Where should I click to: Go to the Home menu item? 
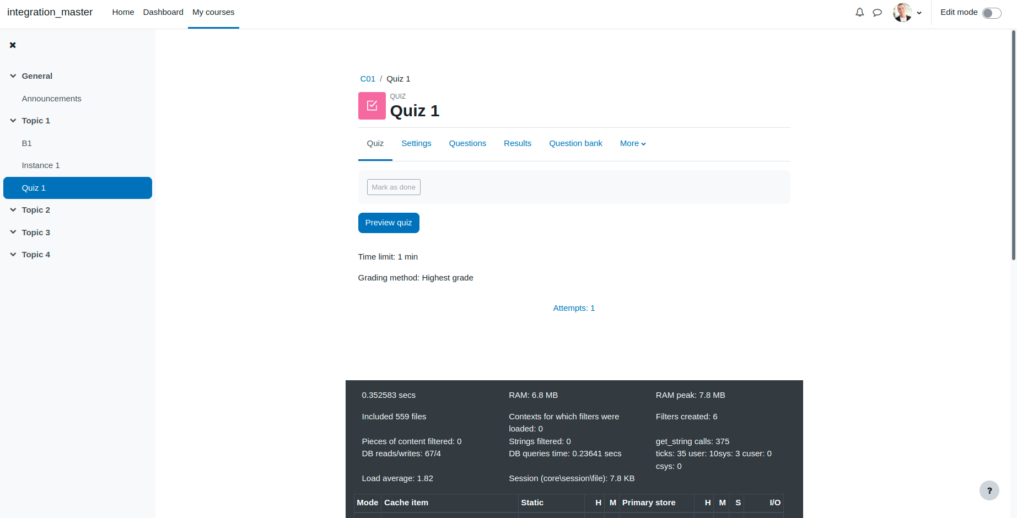(123, 12)
